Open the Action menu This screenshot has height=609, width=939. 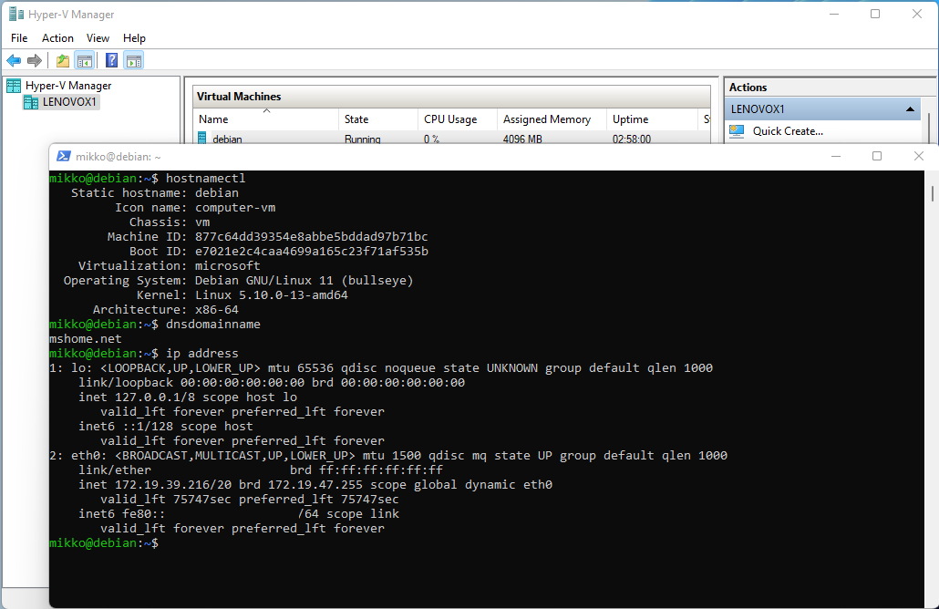coord(57,37)
